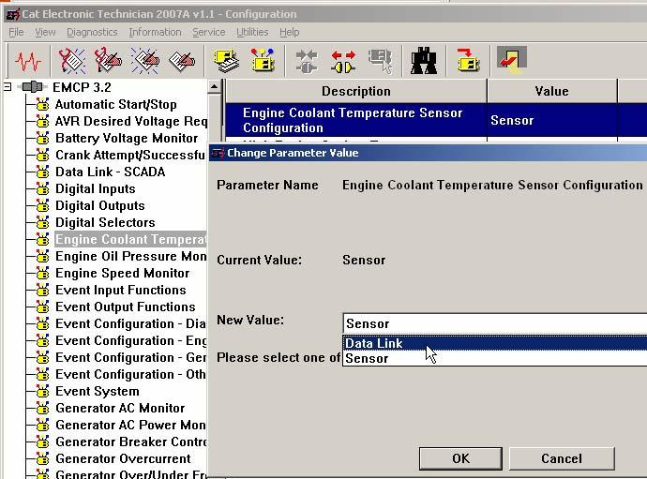647x479 pixels.
Task: Select Engine Oil Pressure Monitor tree item
Action: tap(130, 257)
